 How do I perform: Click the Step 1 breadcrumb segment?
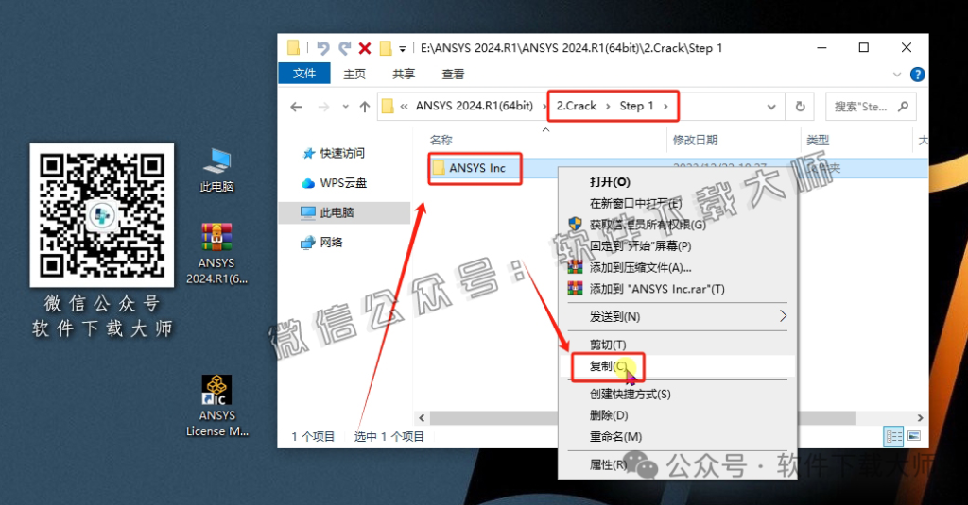636,106
